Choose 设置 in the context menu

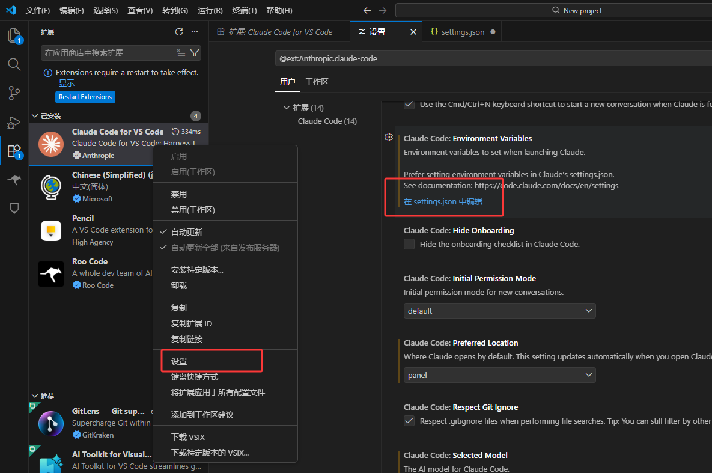pyautogui.click(x=225, y=361)
